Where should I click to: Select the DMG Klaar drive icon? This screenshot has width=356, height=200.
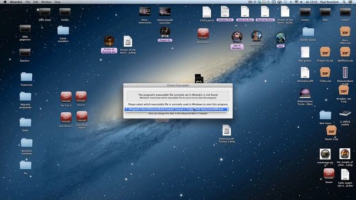click(x=44, y=12)
